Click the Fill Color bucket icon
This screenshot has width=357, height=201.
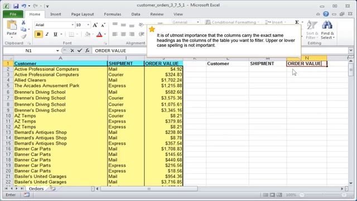point(88,34)
